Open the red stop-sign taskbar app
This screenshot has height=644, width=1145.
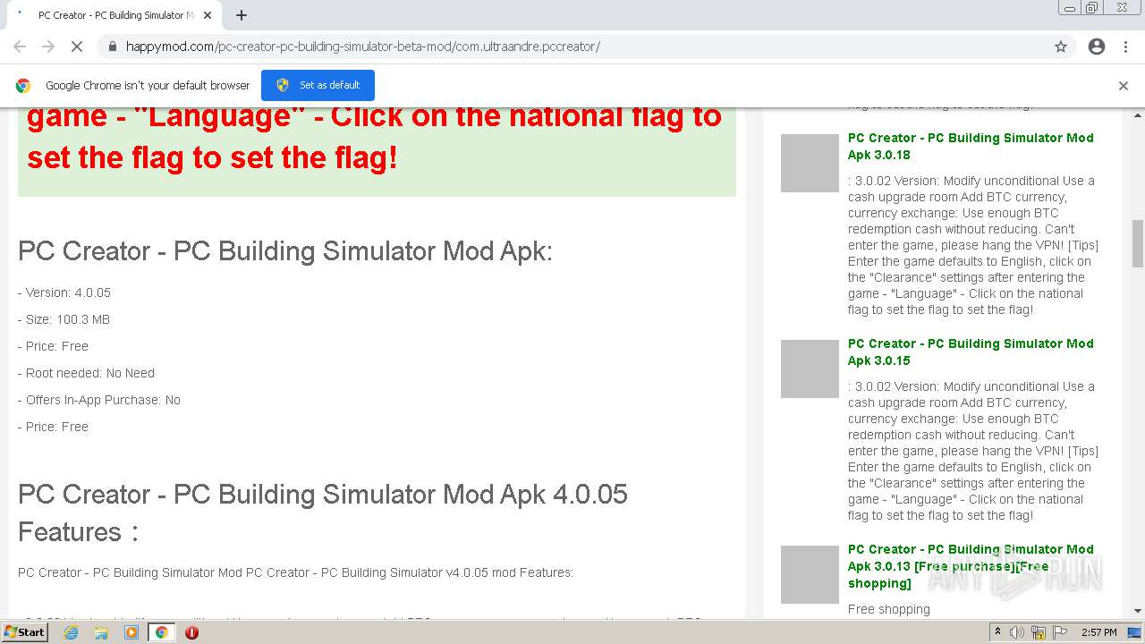click(x=191, y=632)
